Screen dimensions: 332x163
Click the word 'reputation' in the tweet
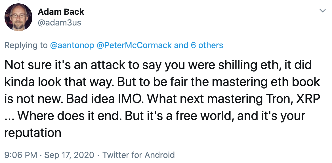pos(33,133)
